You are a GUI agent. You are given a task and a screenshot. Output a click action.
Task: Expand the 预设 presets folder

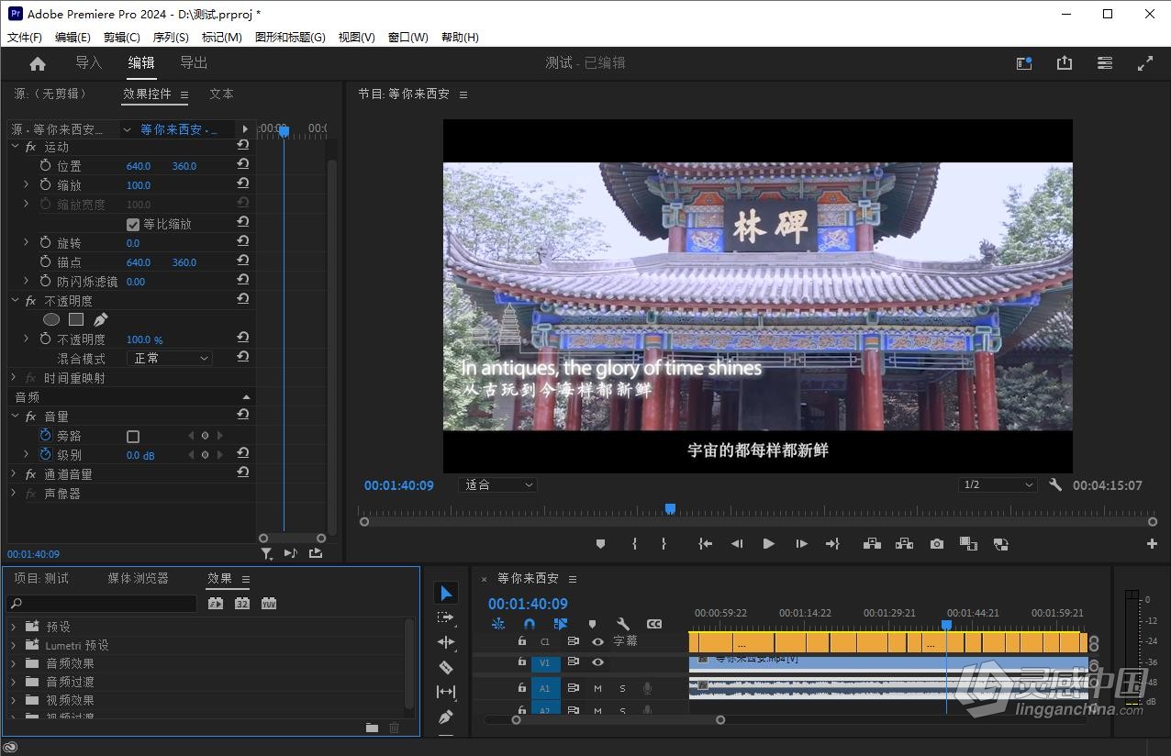tap(14, 627)
